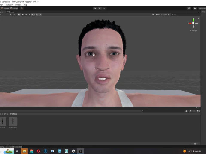Image resolution: width=206 pixels, height=154 pixels.
Task: Toggle scene lighting bulb icon
Action: point(19,15)
